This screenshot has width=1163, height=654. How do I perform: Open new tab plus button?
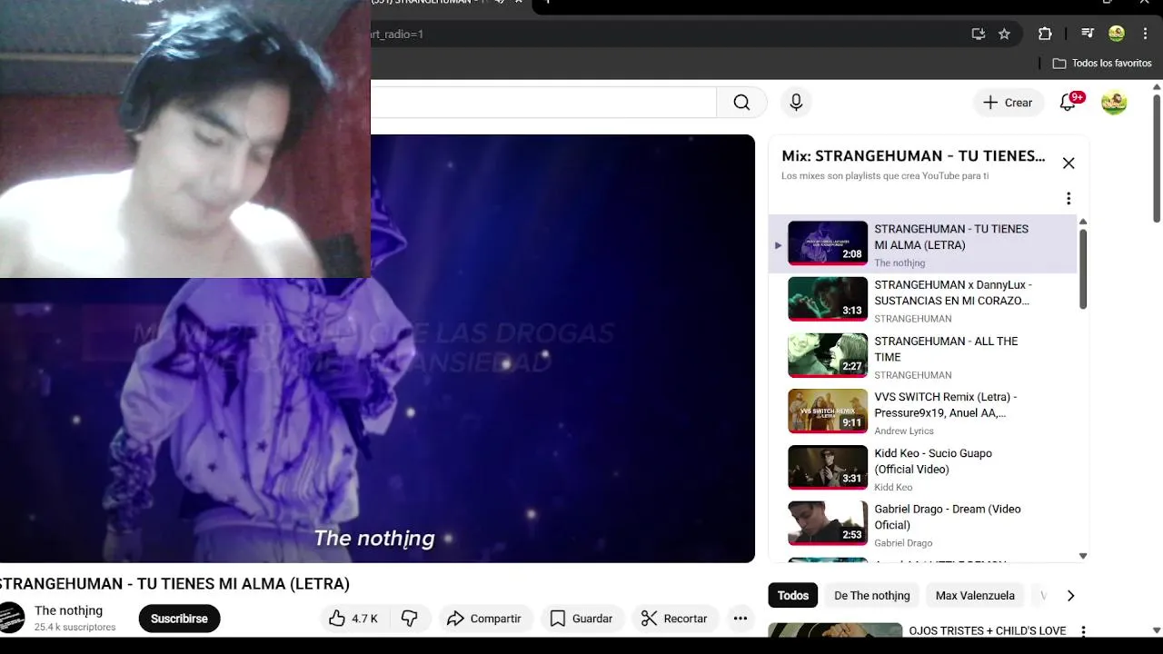coord(547,2)
